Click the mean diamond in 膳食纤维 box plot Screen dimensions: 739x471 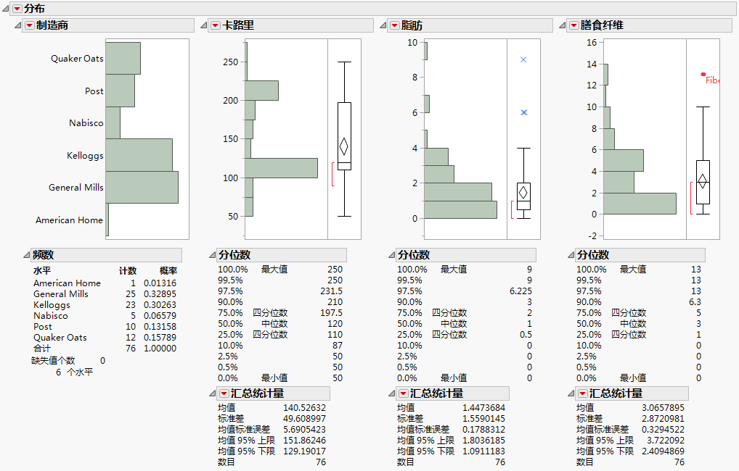tap(703, 181)
